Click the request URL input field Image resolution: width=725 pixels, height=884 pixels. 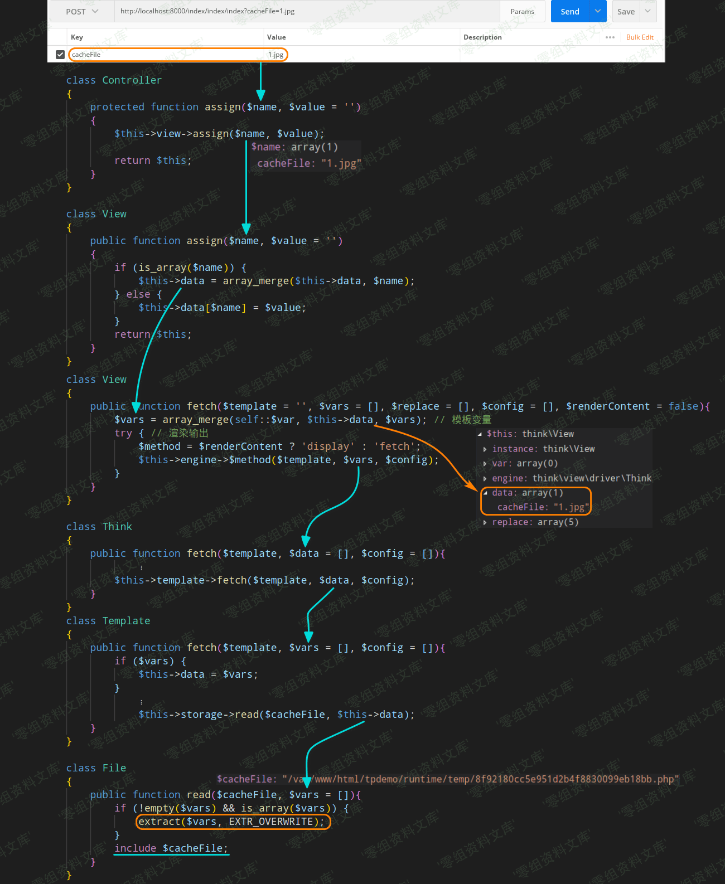click(x=307, y=11)
